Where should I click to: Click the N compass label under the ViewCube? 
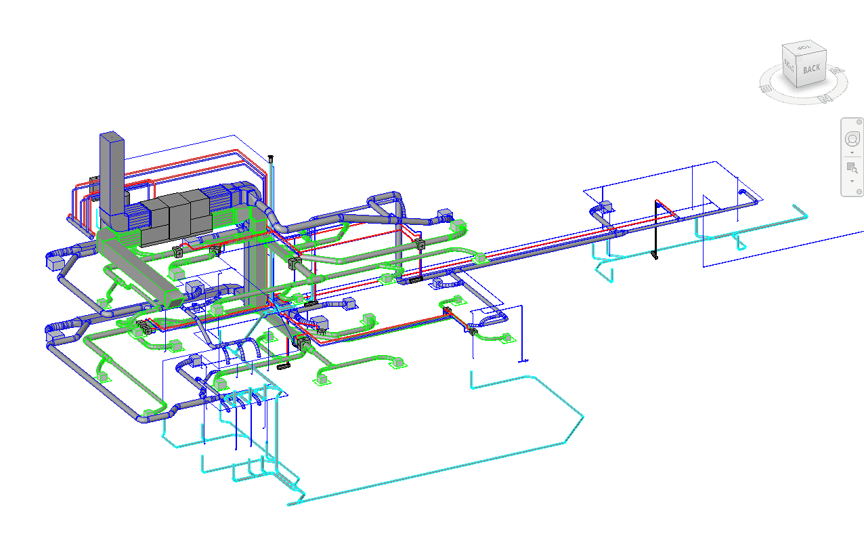(x=824, y=98)
